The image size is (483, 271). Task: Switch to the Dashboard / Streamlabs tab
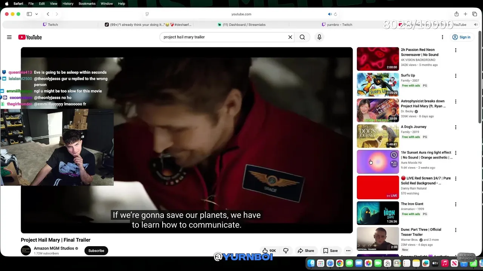[241, 24]
